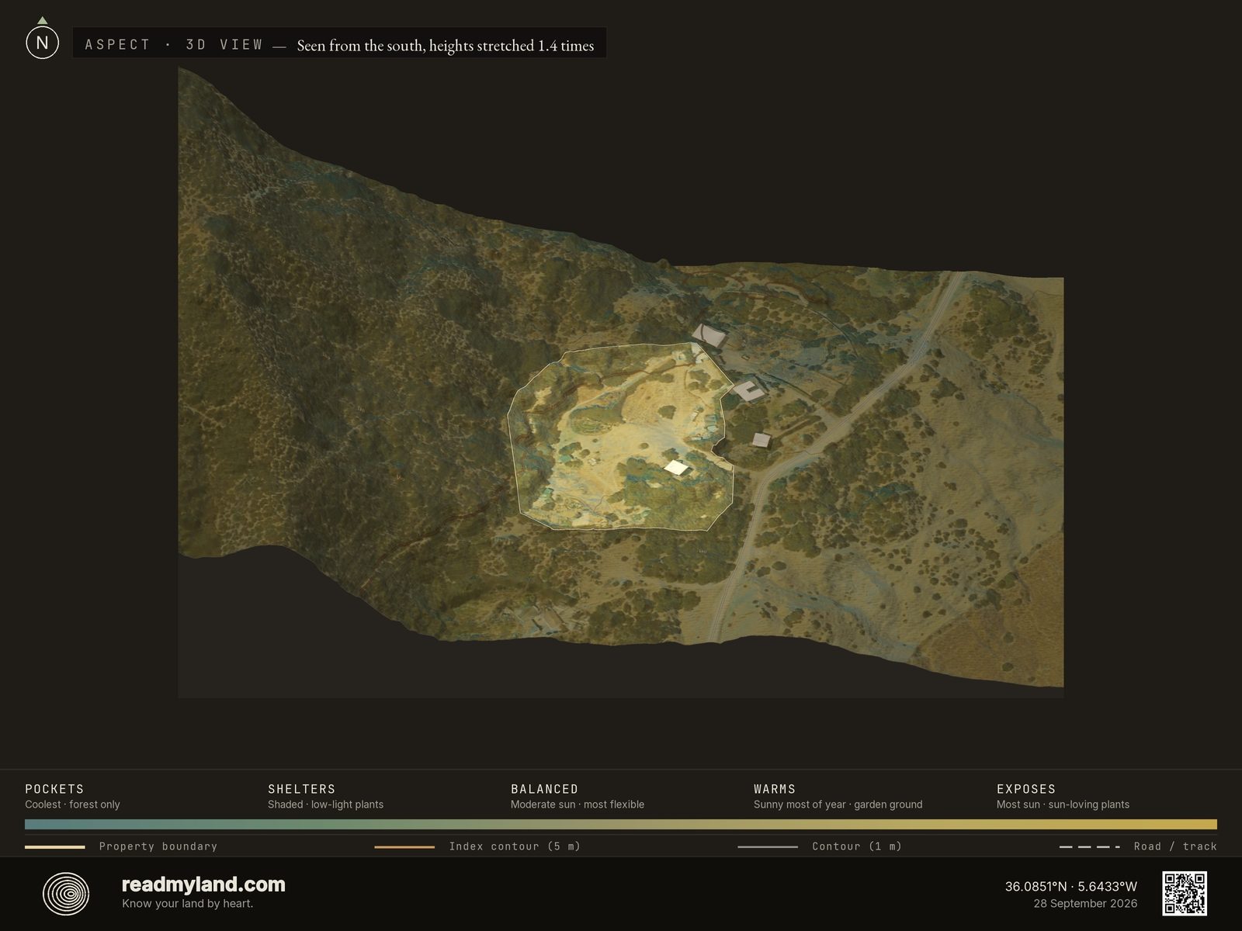Click the QR code

(1185, 893)
